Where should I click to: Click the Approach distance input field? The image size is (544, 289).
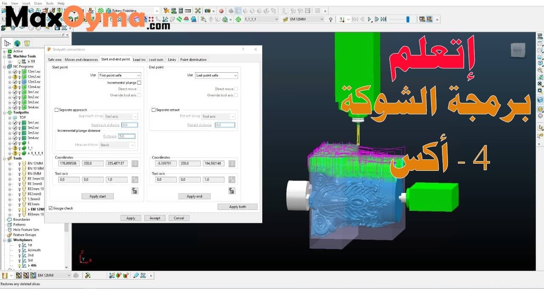(130, 125)
